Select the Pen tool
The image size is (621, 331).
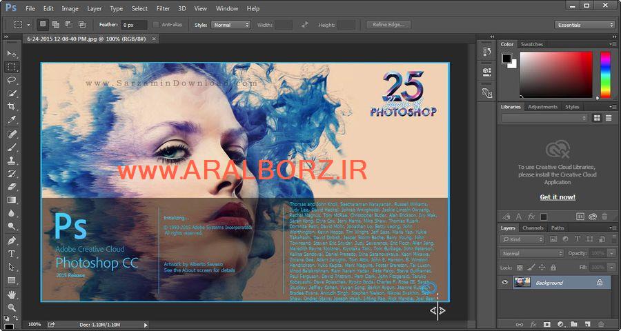pos(12,241)
